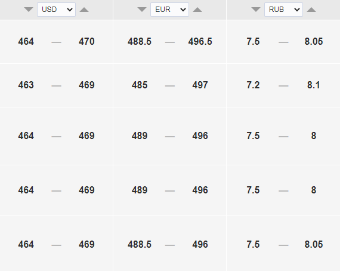Click the last row EUR rate 488.5
The height and width of the screenshot is (271, 340).
[140, 244]
